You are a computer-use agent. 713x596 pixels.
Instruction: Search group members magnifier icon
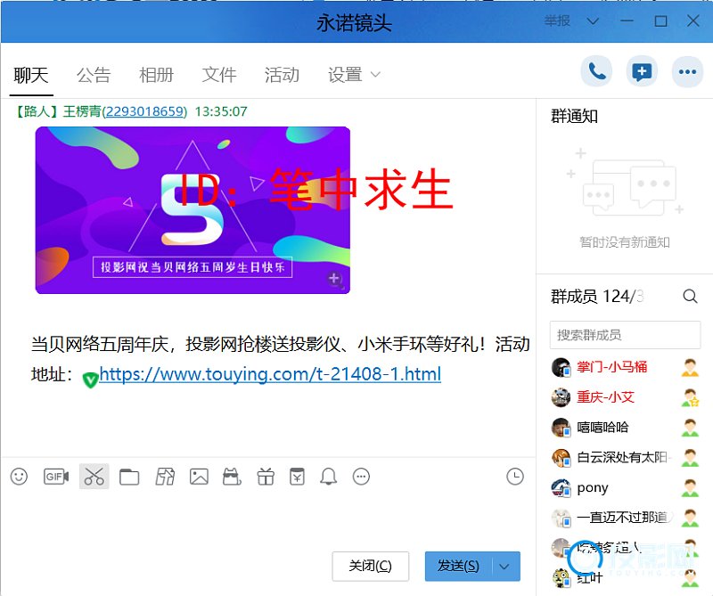[x=690, y=297]
